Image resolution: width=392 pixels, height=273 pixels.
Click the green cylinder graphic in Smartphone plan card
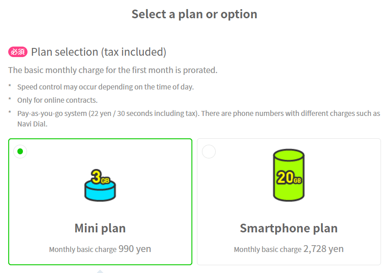(x=289, y=173)
